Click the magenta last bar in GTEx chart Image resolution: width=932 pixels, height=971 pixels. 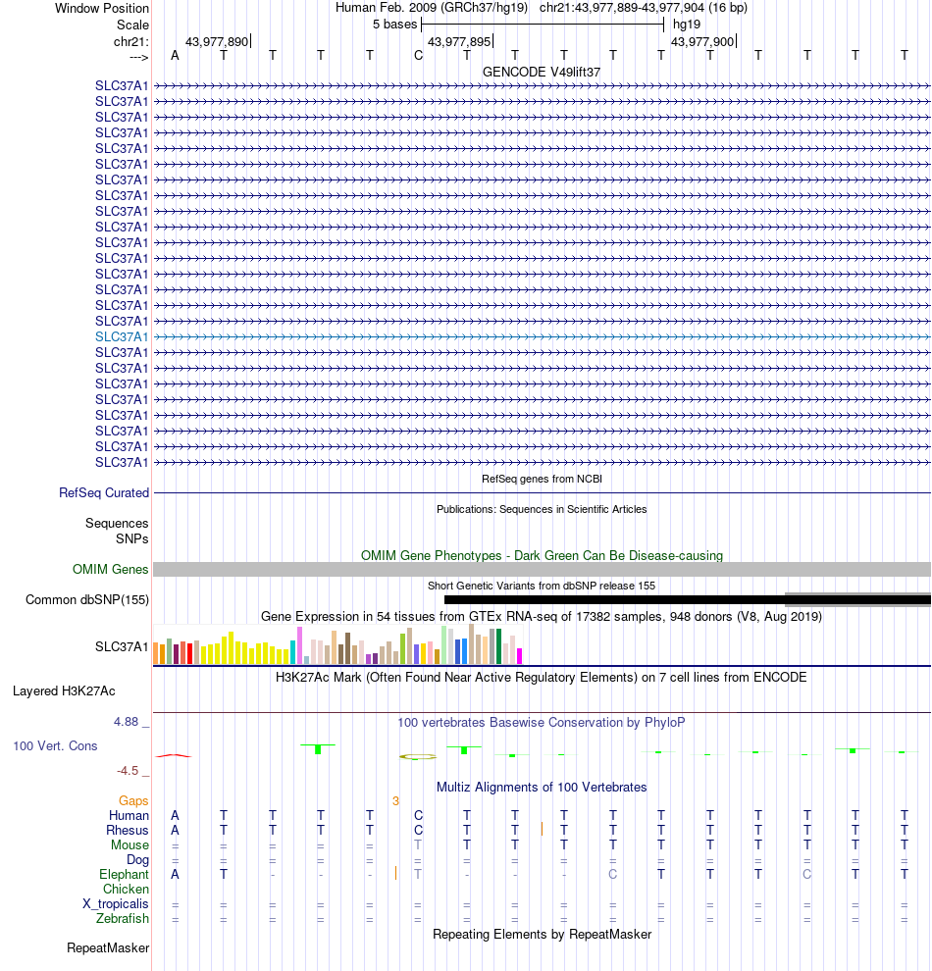click(520, 656)
